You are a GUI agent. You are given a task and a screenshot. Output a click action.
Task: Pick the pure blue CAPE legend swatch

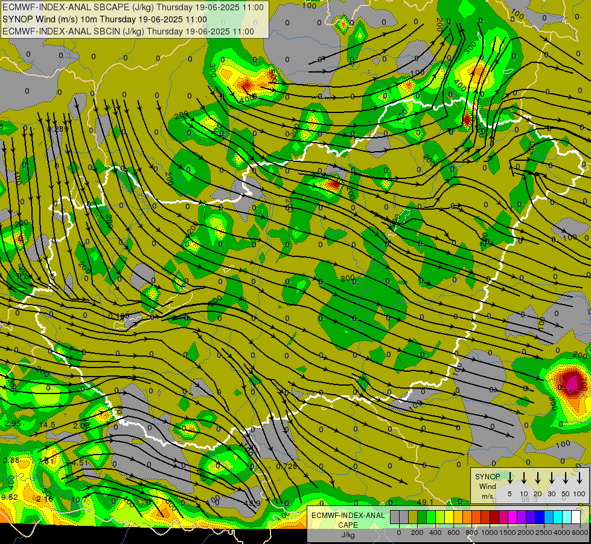point(540,517)
